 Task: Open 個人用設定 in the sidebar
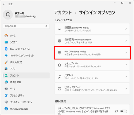pos(26,62)
